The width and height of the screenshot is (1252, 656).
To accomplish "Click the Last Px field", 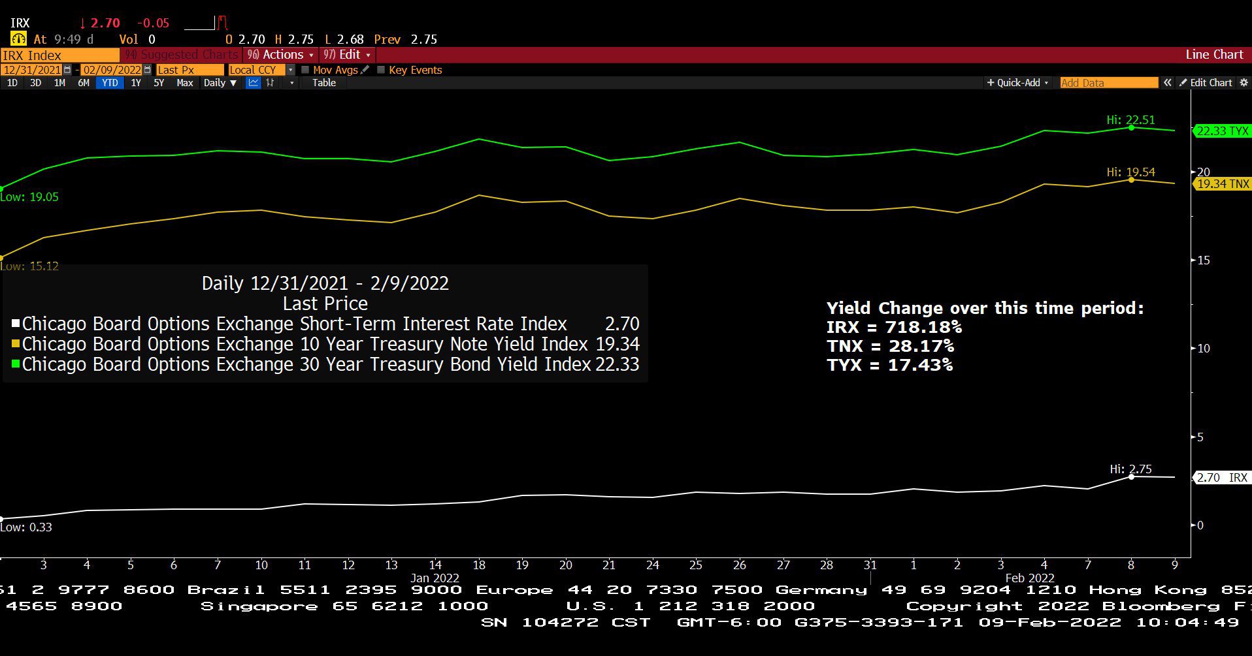I will tap(189, 70).
